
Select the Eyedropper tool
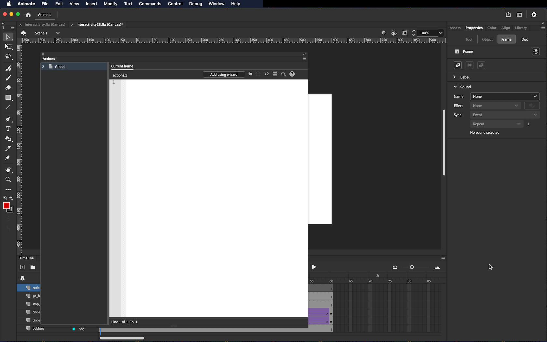8,148
